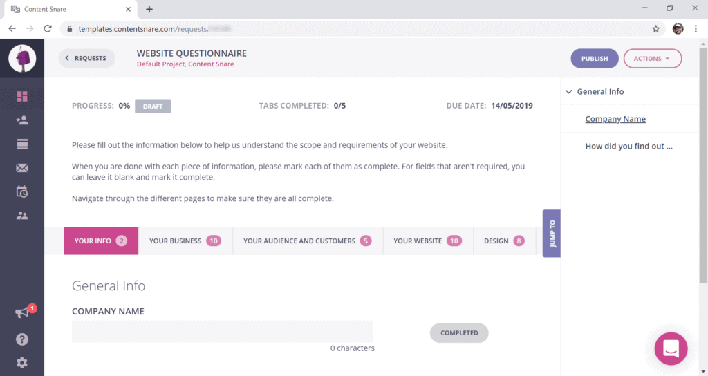
Task: Mark Company Name as Completed
Action: (459, 332)
